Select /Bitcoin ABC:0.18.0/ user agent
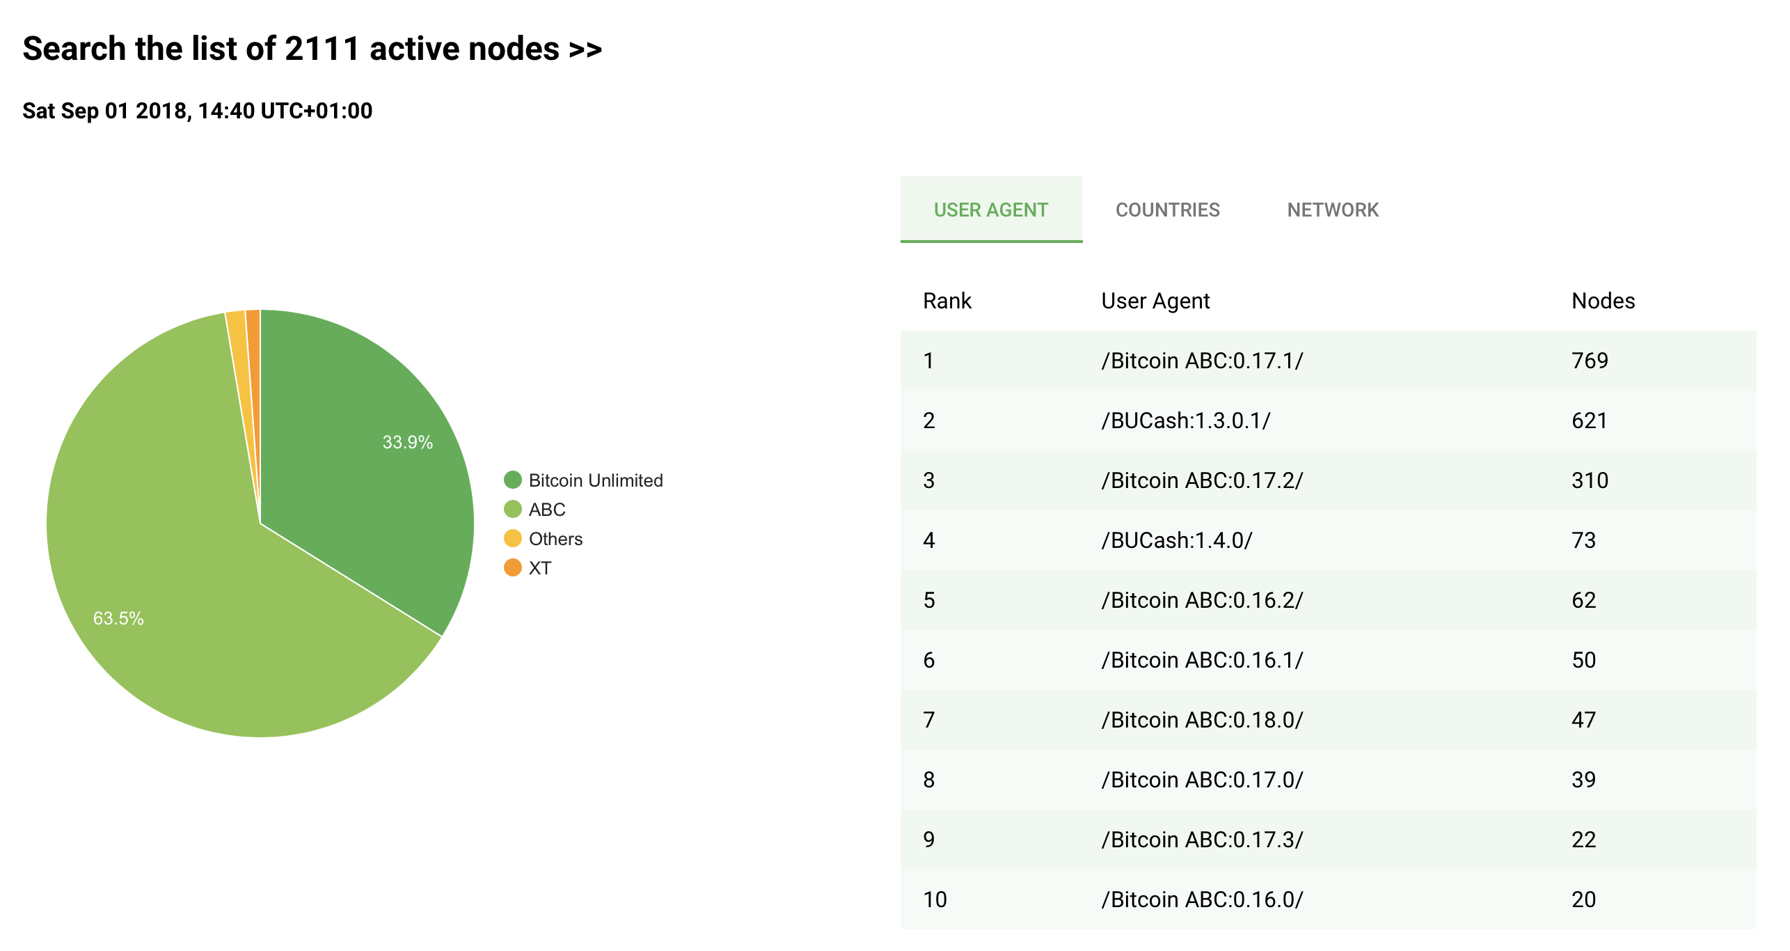The image size is (1790, 951). 1202,720
